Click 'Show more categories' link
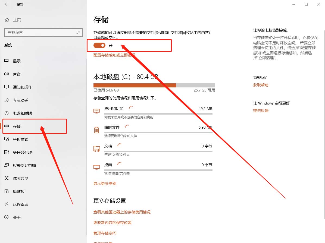325x243 pixels. (x=105, y=184)
